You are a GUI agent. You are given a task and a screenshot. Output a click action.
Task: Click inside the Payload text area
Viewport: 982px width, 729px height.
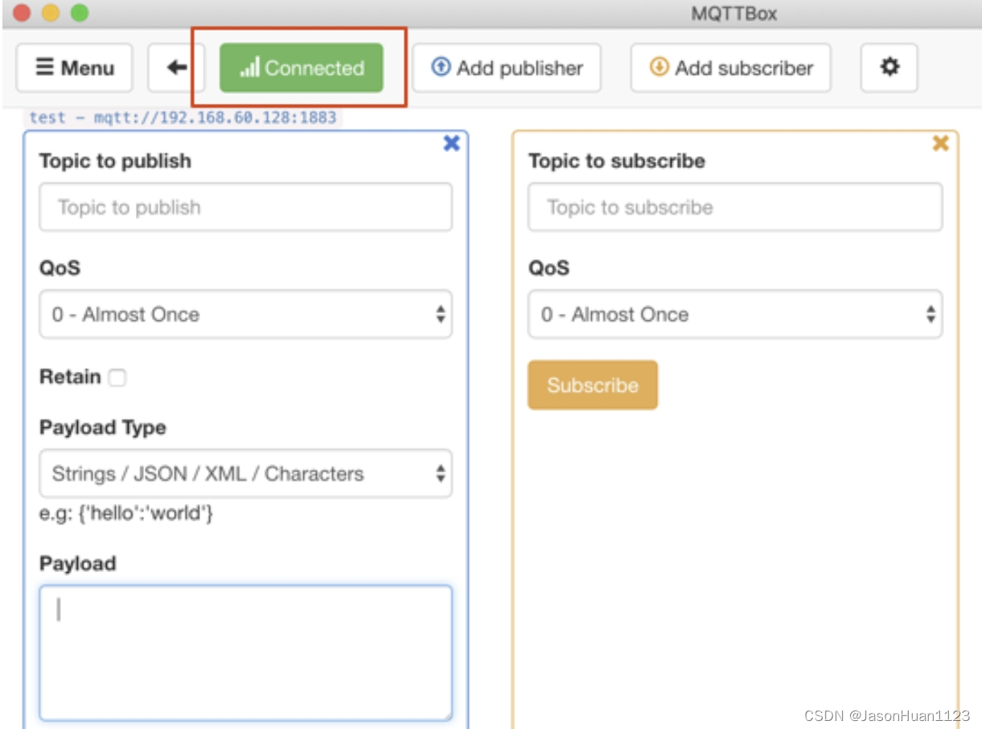[246, 653]
